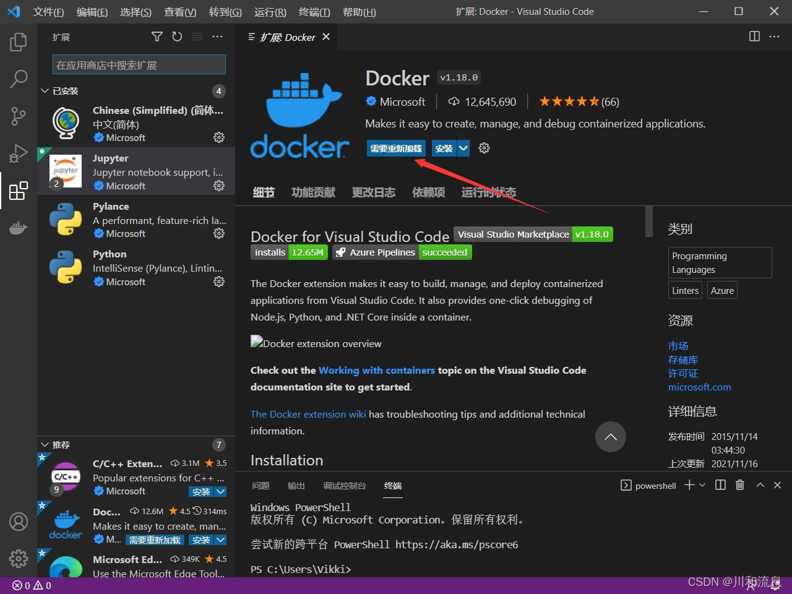Click the scroll to top round button
This screenshot has height=594, width=792.
click(x=611, y=437)
